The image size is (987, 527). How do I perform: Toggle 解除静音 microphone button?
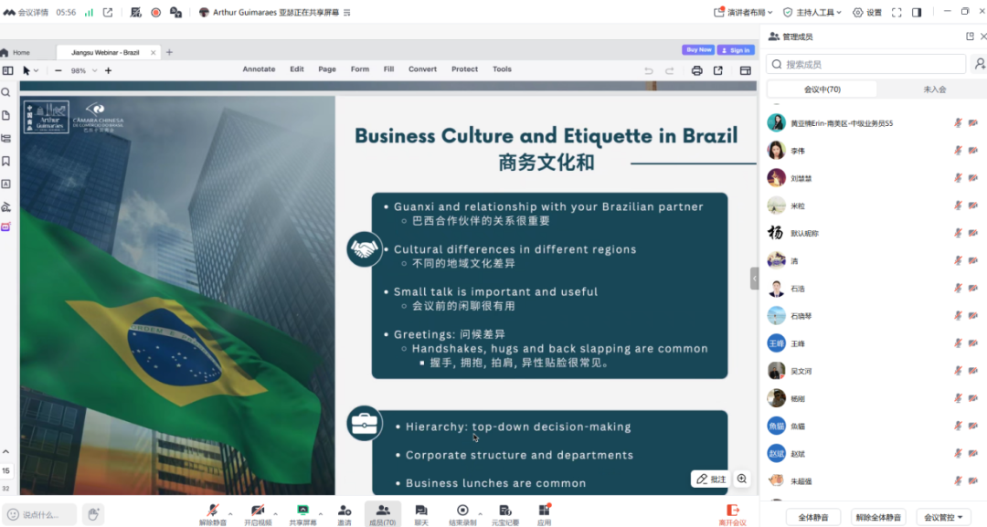213,514
